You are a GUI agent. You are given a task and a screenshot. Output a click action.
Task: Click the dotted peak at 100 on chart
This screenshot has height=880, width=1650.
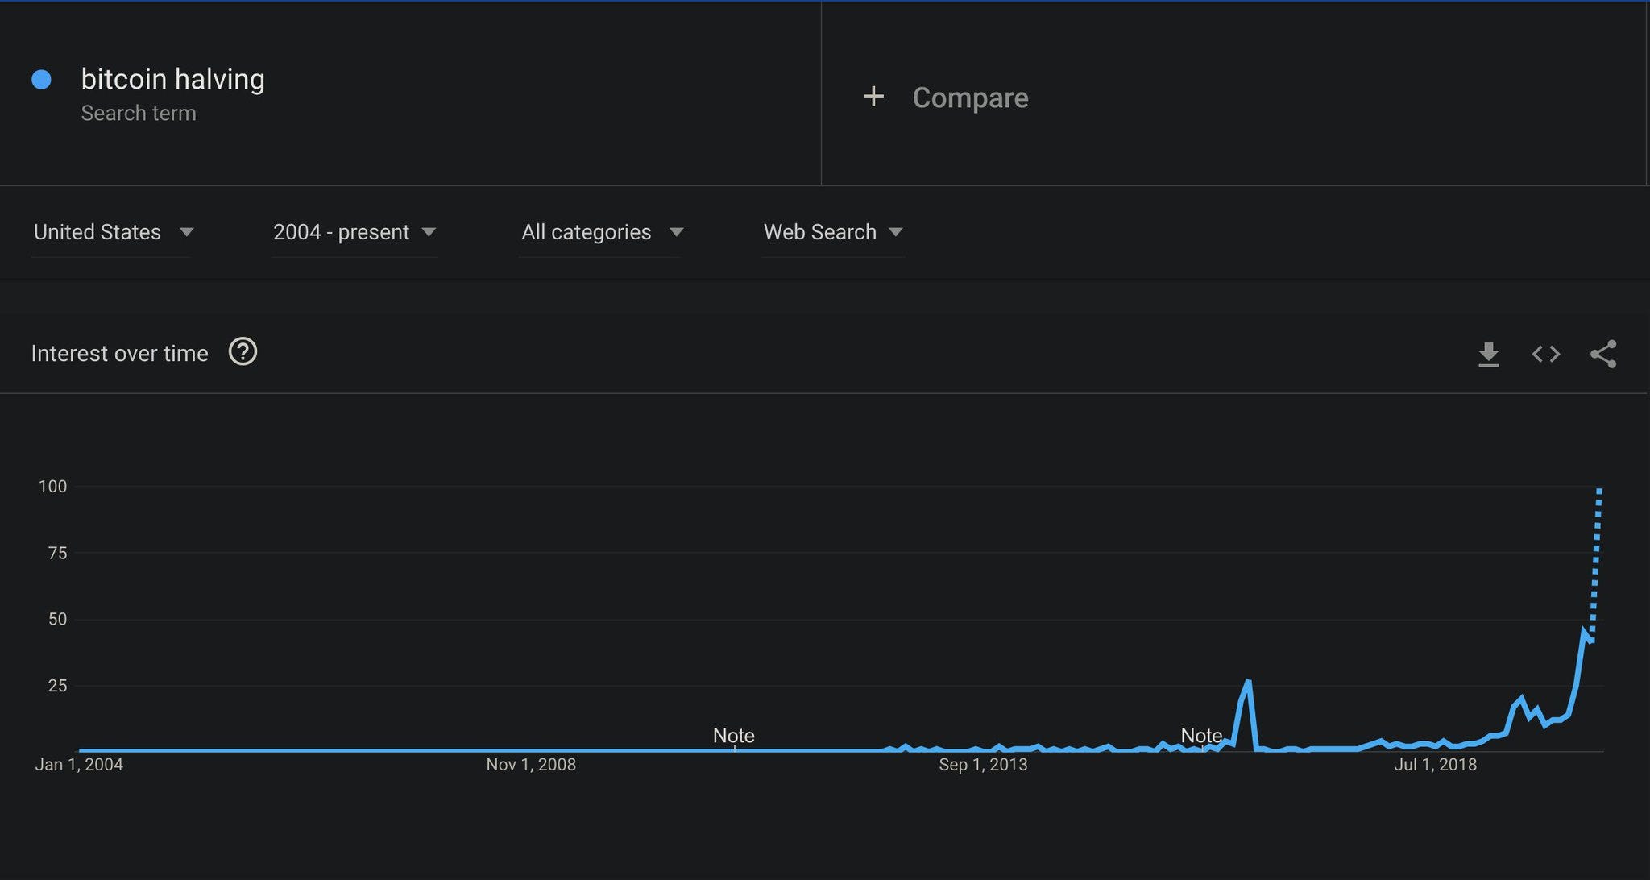tap(1599, 492)
